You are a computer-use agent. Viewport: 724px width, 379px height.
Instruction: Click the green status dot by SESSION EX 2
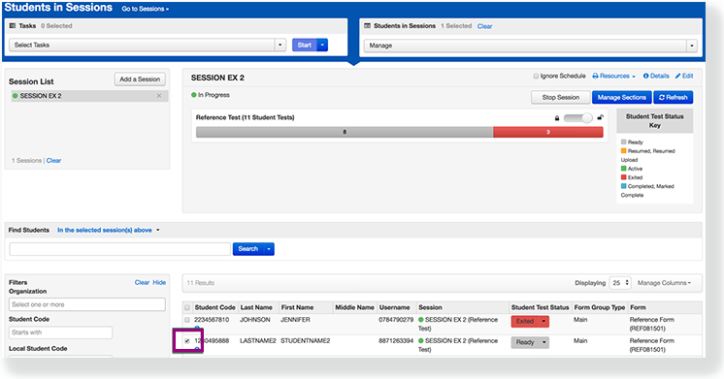click(x=16, y=96)
